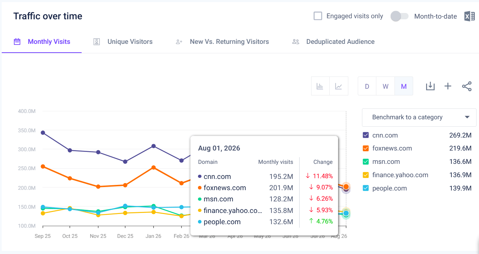Viewport: 479px width, 254px height.
Task: Open the Deduplicated Audience tab
Action: 333,42
